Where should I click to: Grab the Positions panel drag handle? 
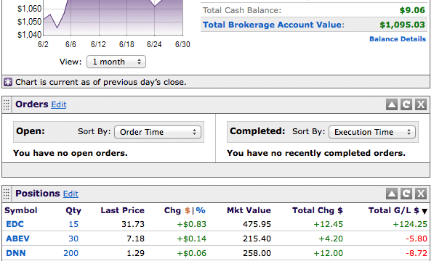tap(7, 194)
